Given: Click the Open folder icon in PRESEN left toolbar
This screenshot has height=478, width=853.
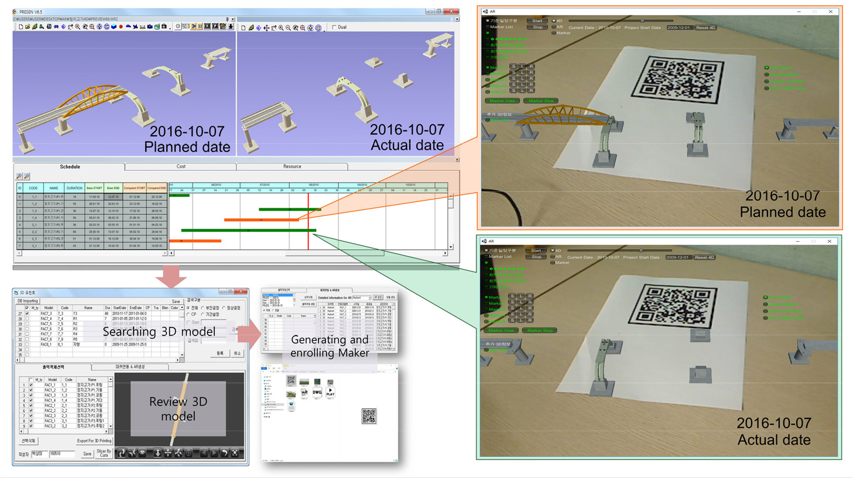Looking at the screenshot, I should tap(28, 27).
